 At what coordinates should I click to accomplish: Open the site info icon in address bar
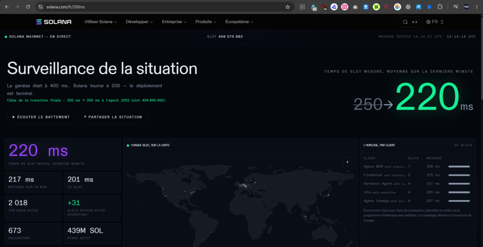click(41, 7)
